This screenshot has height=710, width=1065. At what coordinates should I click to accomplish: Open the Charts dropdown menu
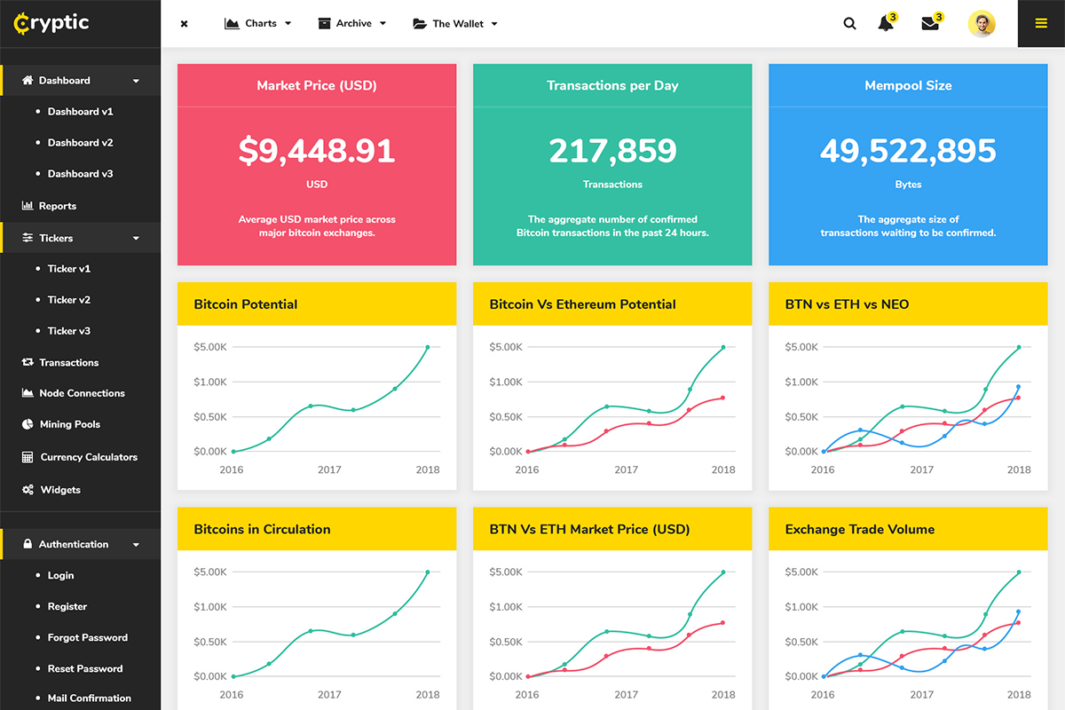[258, 24]
